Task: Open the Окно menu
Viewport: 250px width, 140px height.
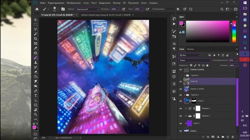Action: 144,3
